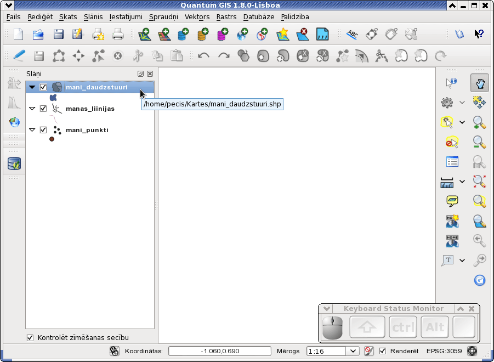Open project folder icon in toolbar
Viewport: 494px width, 362px height.
tap(38, 34)
